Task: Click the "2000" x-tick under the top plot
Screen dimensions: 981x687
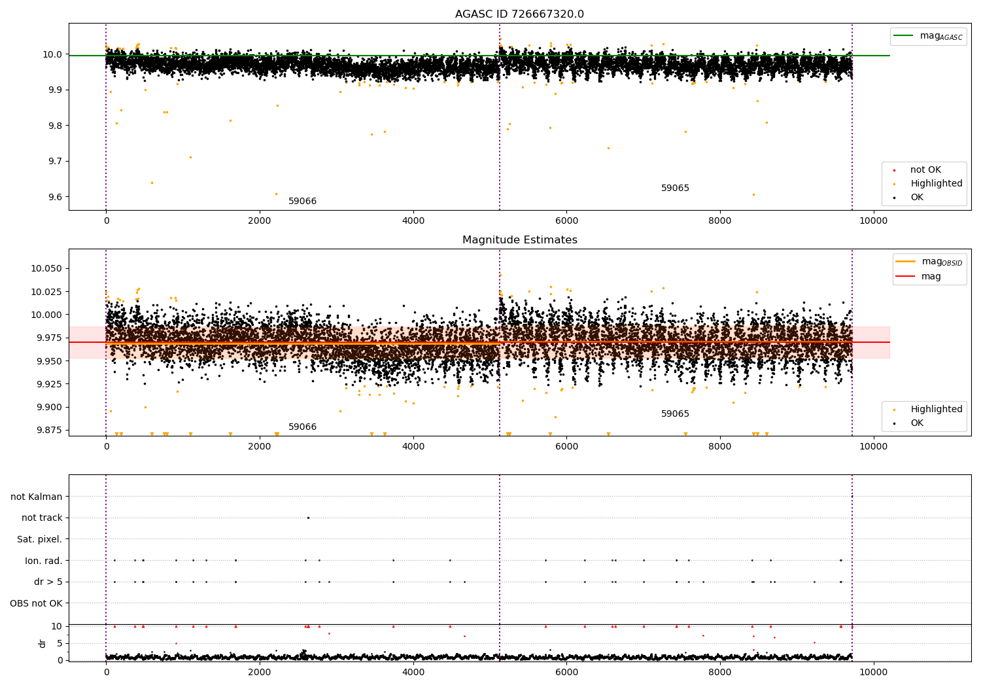Action: 260,220
